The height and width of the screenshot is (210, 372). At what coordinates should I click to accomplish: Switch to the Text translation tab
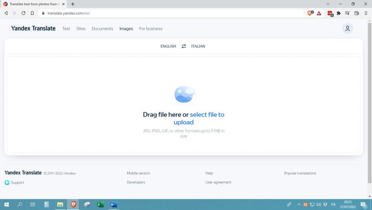(66, 28)
